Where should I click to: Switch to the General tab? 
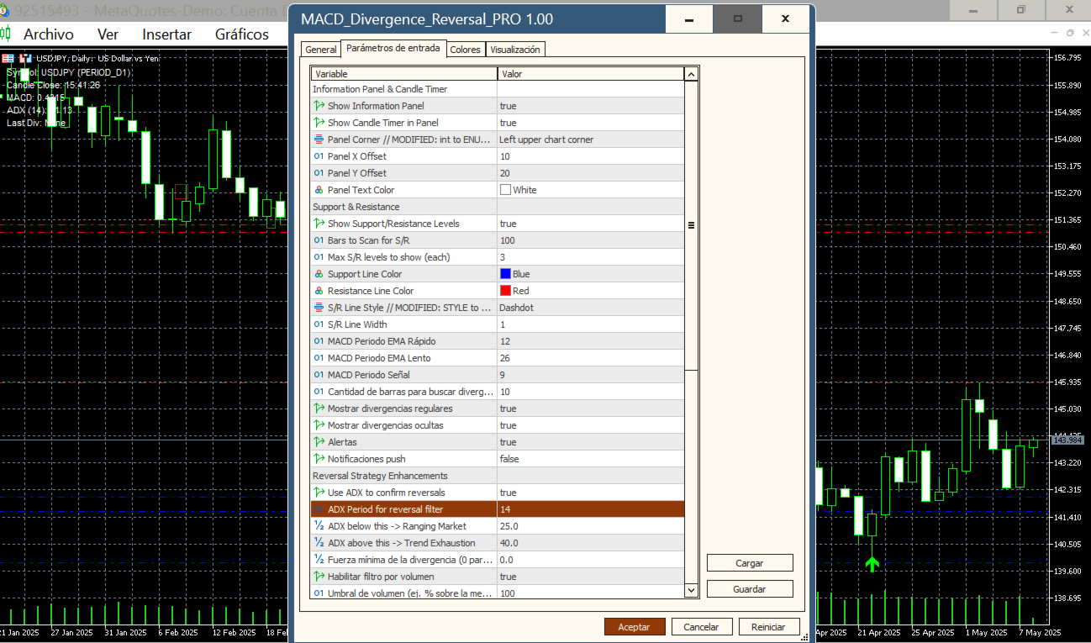click(x=320, y=50)
